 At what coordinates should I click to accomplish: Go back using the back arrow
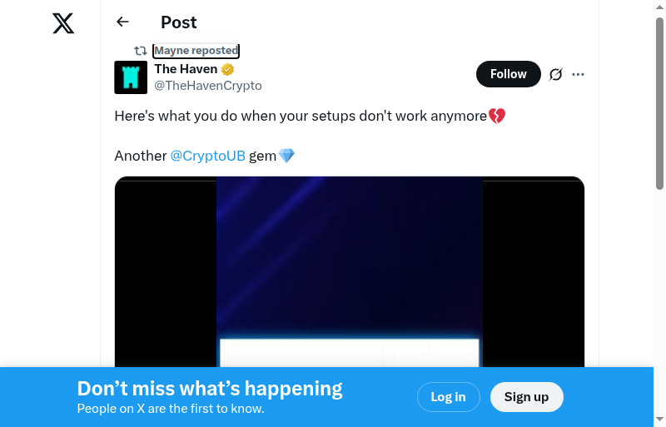[x=123, y=22]
